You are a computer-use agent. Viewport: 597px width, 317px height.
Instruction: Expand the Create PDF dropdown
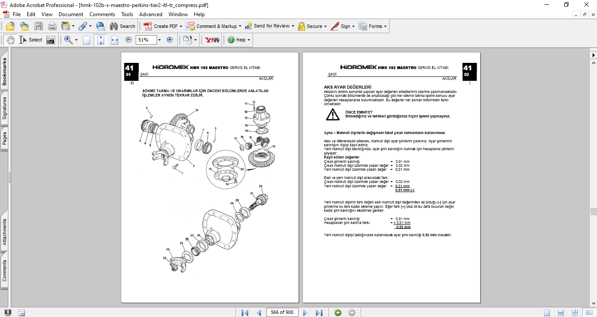[181, 26]
